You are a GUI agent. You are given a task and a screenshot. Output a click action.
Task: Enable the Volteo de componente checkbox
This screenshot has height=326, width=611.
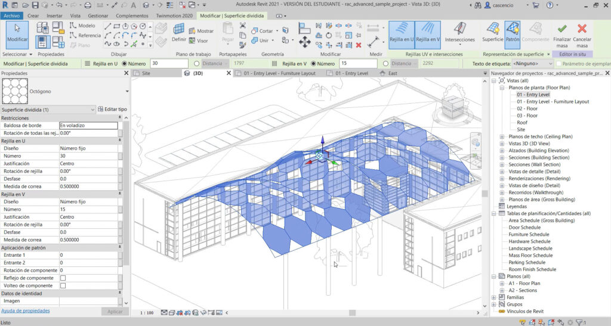(x=63, y=285)
